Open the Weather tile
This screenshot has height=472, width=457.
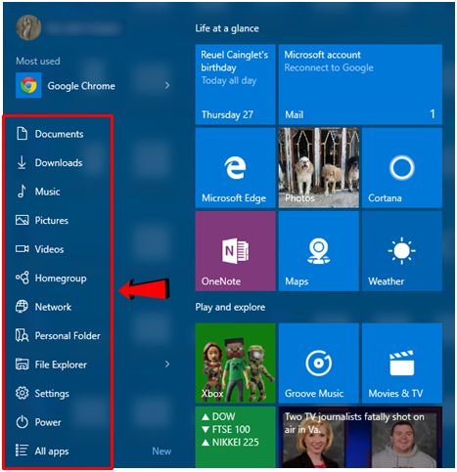(402, 251)
